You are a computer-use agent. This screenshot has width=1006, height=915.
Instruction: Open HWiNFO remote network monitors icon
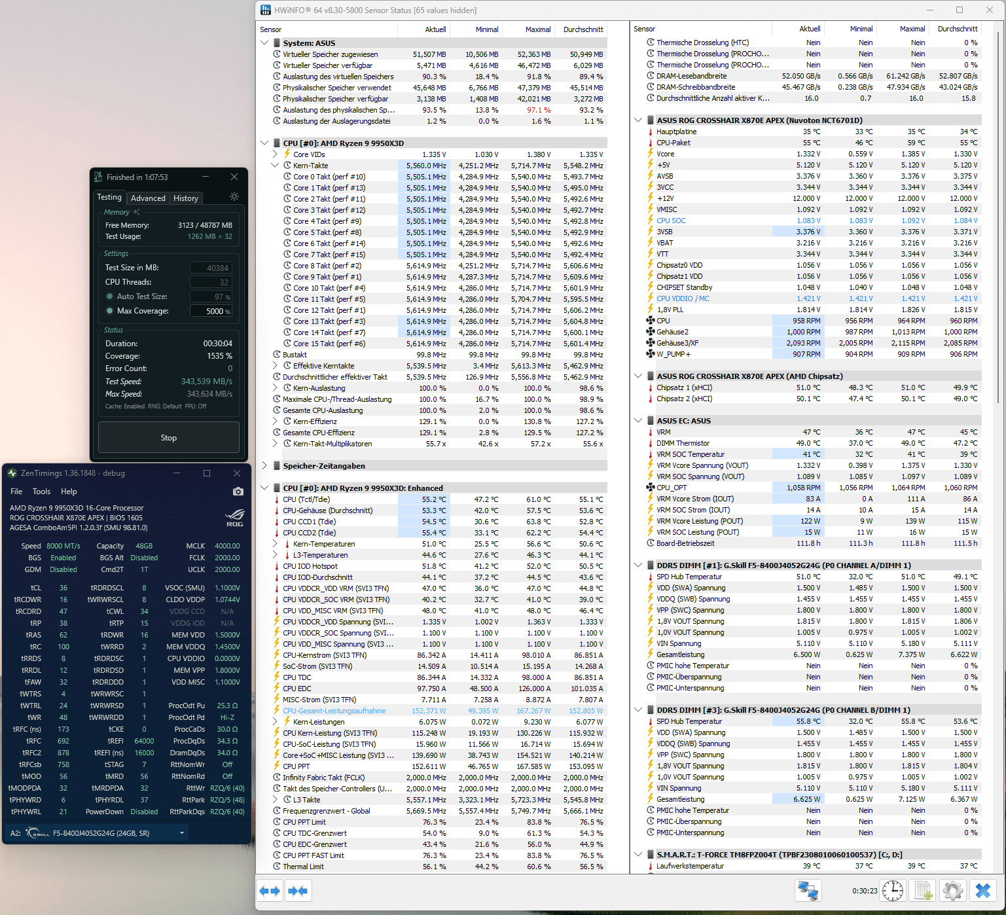[x=808, y=891]
